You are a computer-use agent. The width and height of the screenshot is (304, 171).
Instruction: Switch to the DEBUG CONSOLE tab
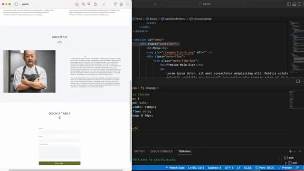[x=161, y=152]
